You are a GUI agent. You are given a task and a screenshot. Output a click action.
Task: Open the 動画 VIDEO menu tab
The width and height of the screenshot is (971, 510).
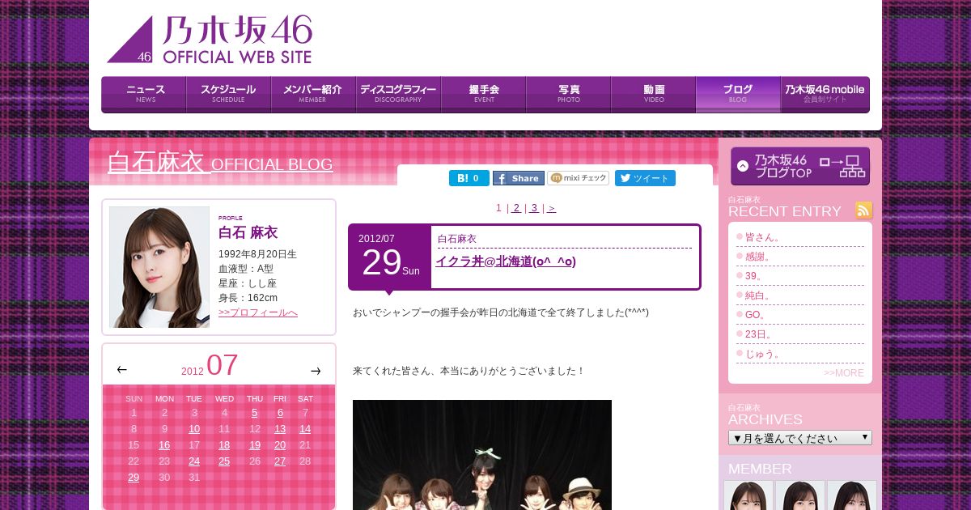click(x=654, y=95)
